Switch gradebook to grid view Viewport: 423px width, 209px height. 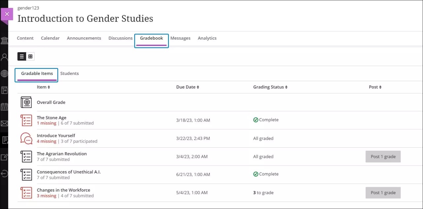click(30, 56)
